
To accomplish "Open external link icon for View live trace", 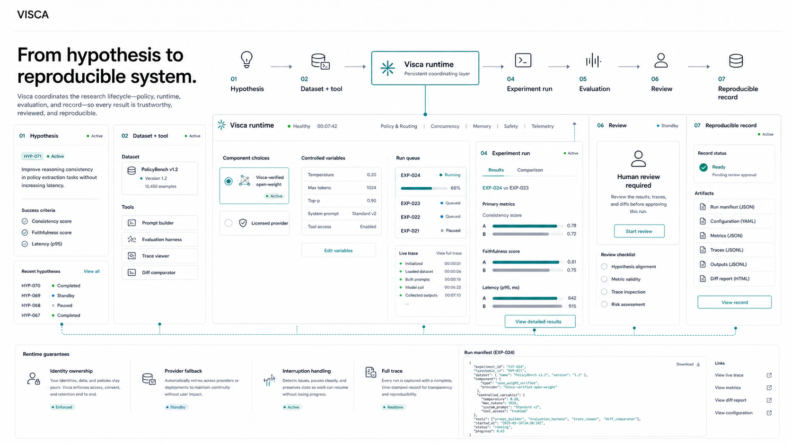I will (769, 375).
